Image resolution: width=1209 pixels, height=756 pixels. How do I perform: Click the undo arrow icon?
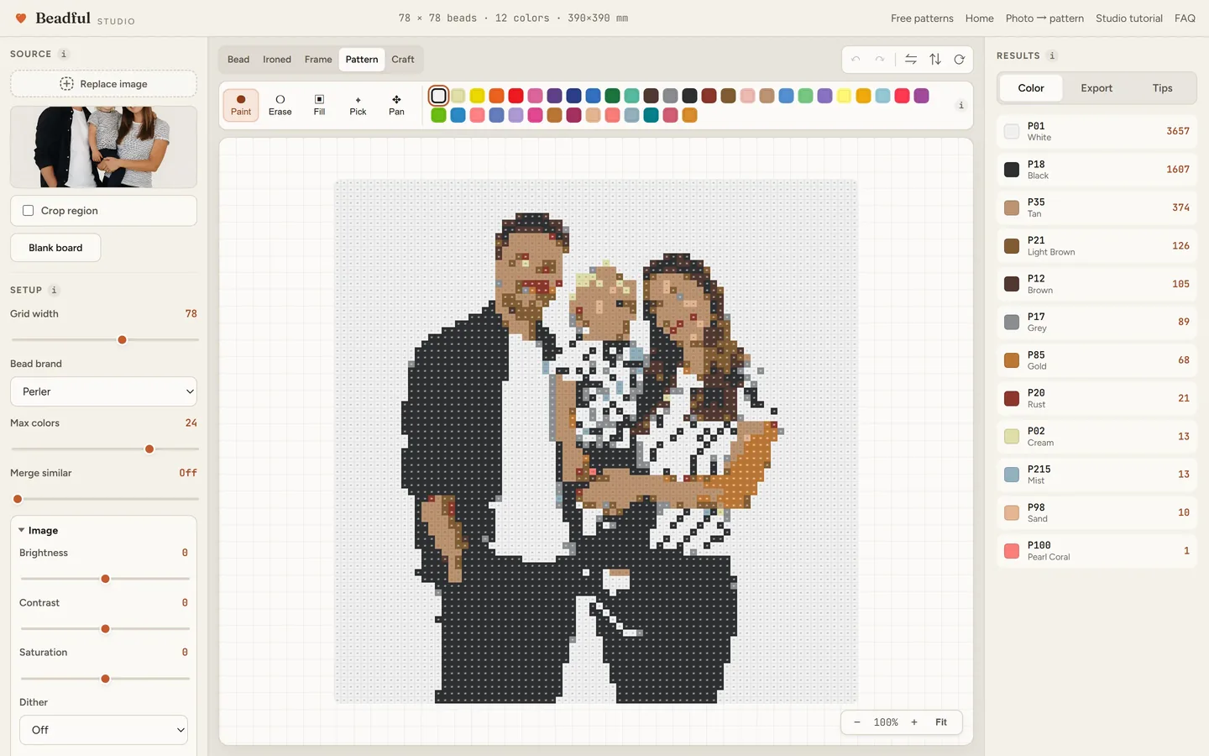(x=856, y=60)
